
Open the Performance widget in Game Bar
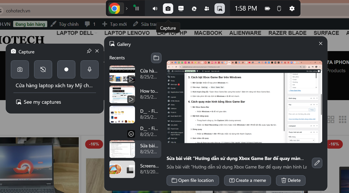(x=181, y=9)
